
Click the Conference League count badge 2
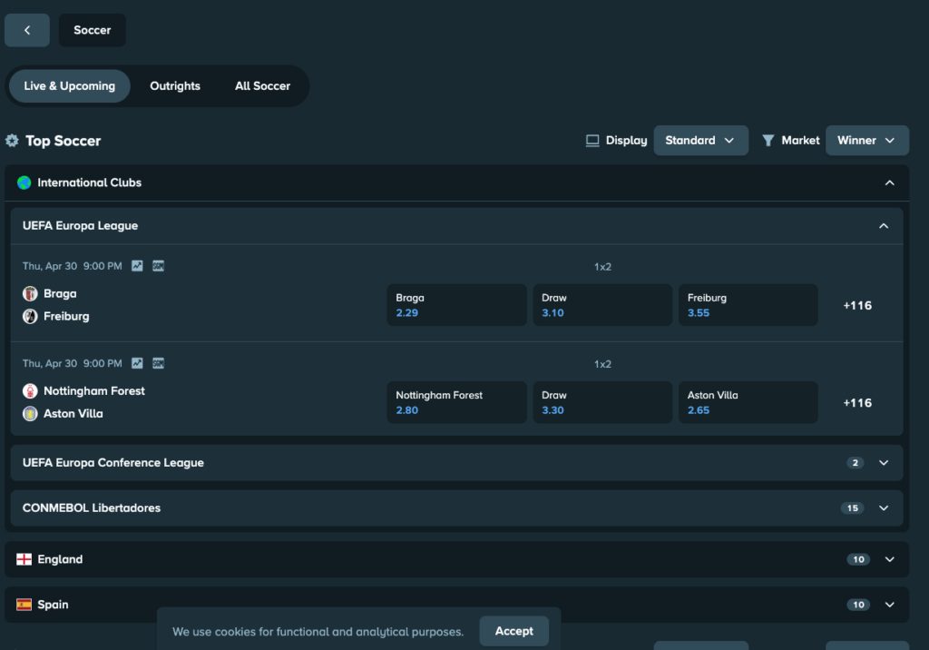(x=855, y=463)
